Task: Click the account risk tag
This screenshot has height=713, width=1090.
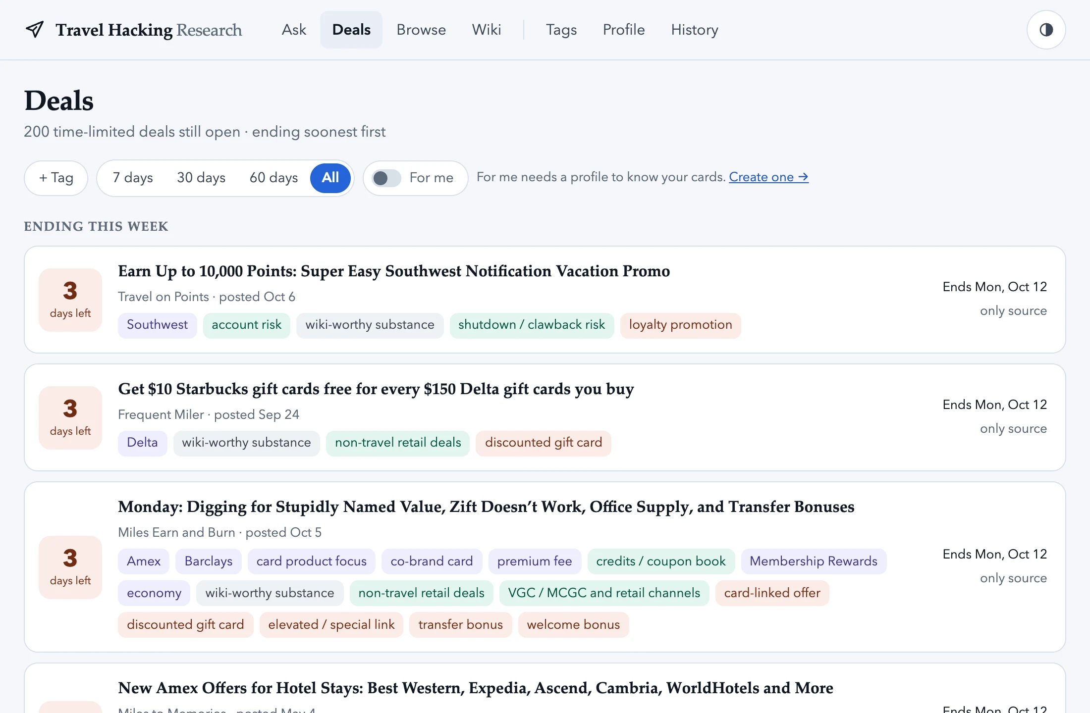Action: pyautogui.click(x=247, y=325)
